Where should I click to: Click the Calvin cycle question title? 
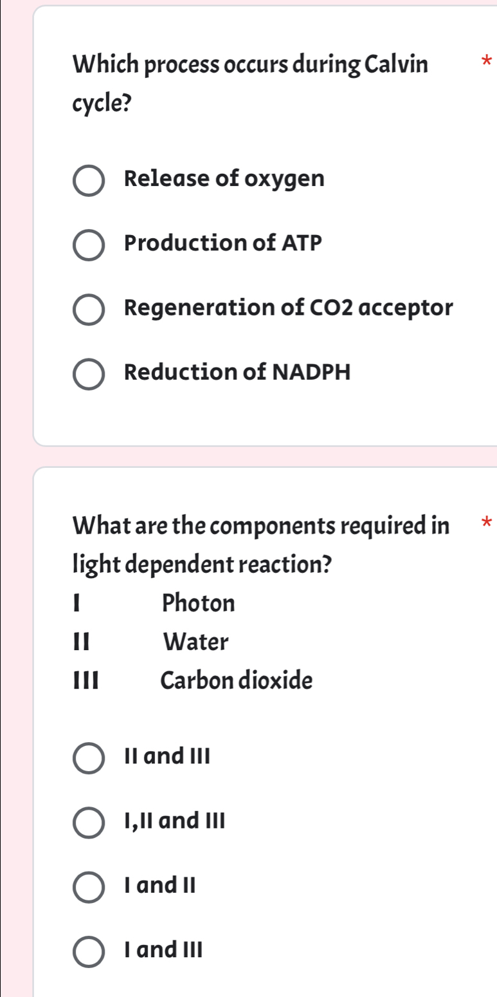(x=251, y=81)
